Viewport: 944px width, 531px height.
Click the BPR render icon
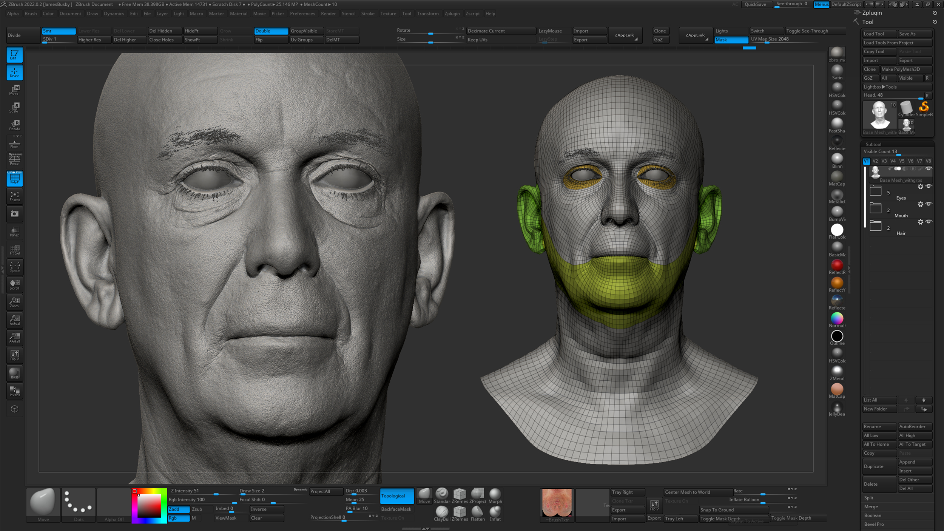tap(15, 373)
